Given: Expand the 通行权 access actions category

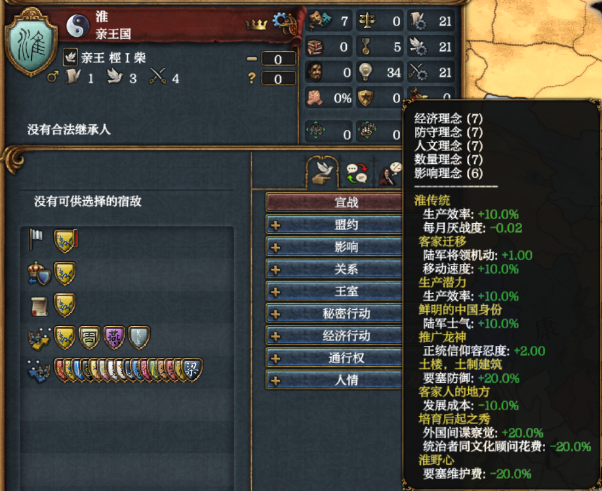Looking at the screenshot, I should tap(334, 358).
